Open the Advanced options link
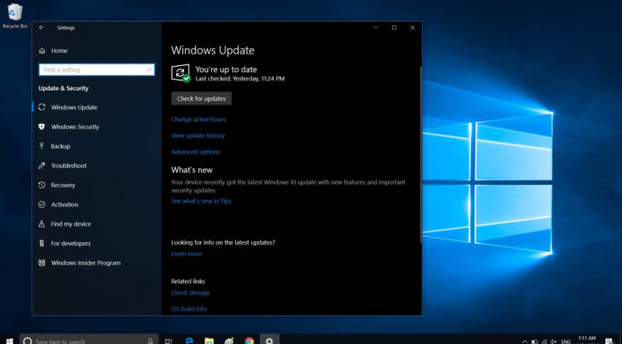The width and height of the screenshot is (622, 344). click(195, 152)
